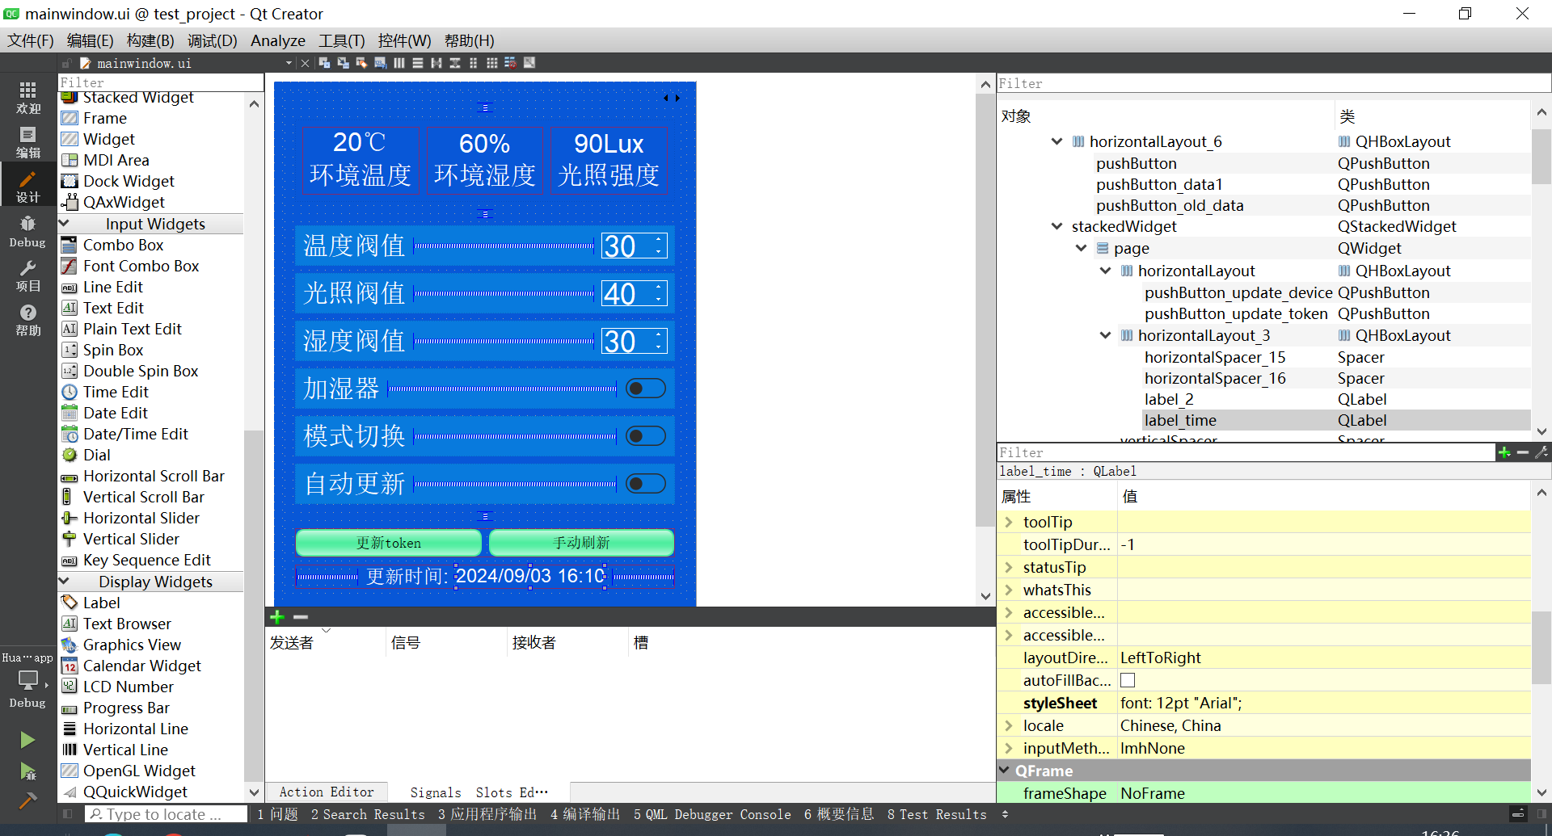Apply Lay Out in a Grid icon
The image size is (1552, 836).
click(491, 63)
